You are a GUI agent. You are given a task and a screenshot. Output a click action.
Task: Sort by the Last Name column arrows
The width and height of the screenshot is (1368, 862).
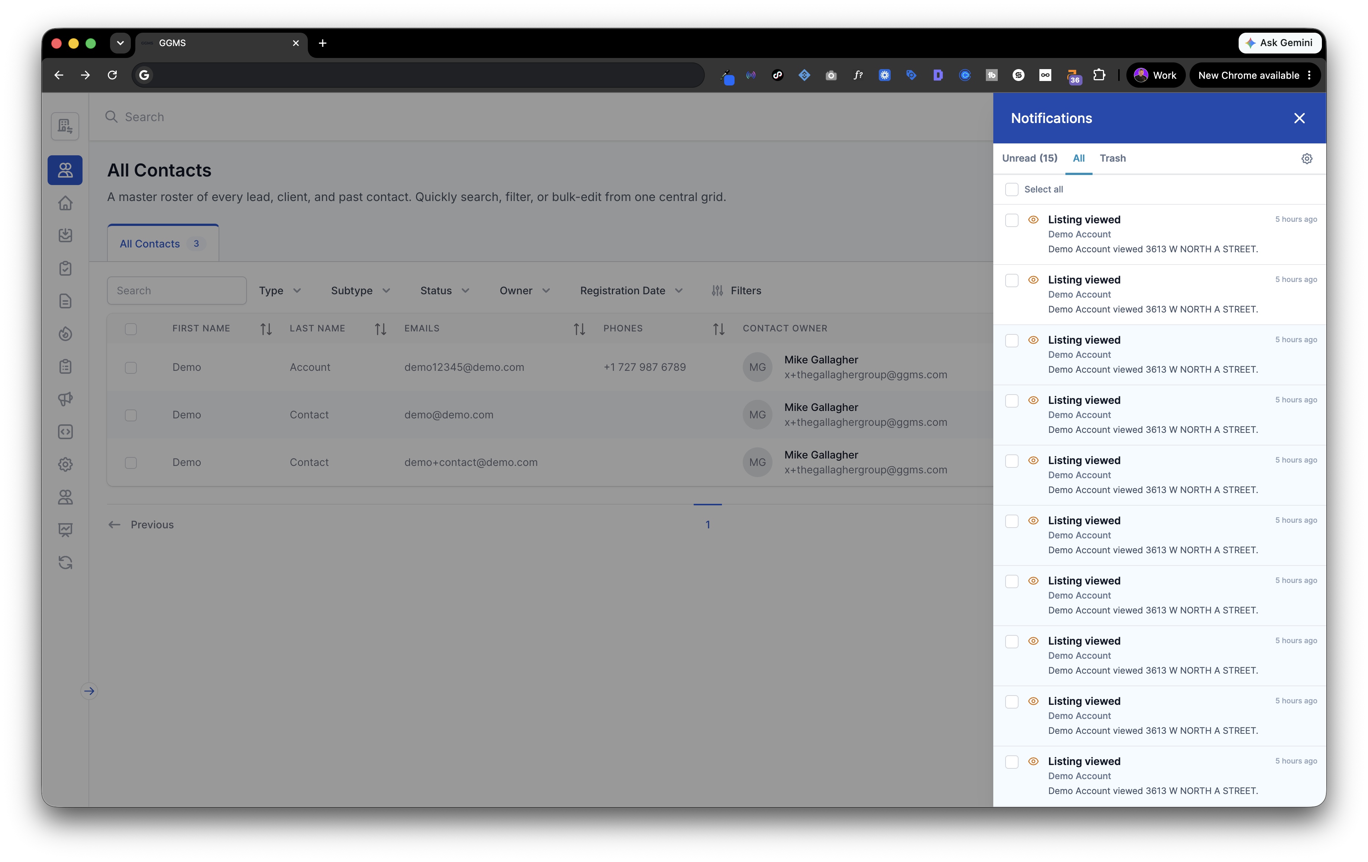(381, 329)
